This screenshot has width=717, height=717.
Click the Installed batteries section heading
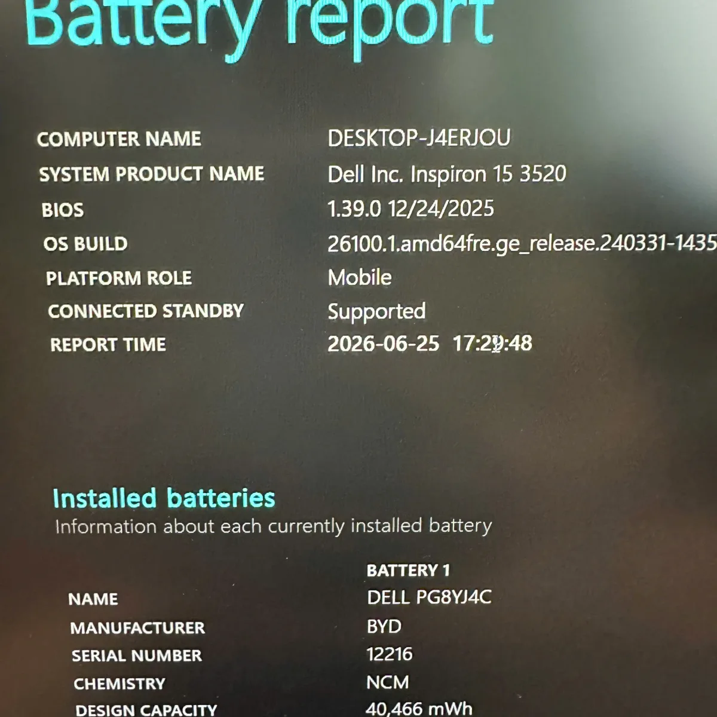tap(164, 498)
